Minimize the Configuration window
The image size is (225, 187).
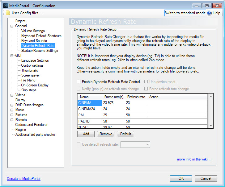tap(197, 6)
